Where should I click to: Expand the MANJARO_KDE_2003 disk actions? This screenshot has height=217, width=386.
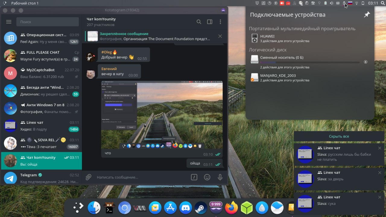(x=311, y=78)
